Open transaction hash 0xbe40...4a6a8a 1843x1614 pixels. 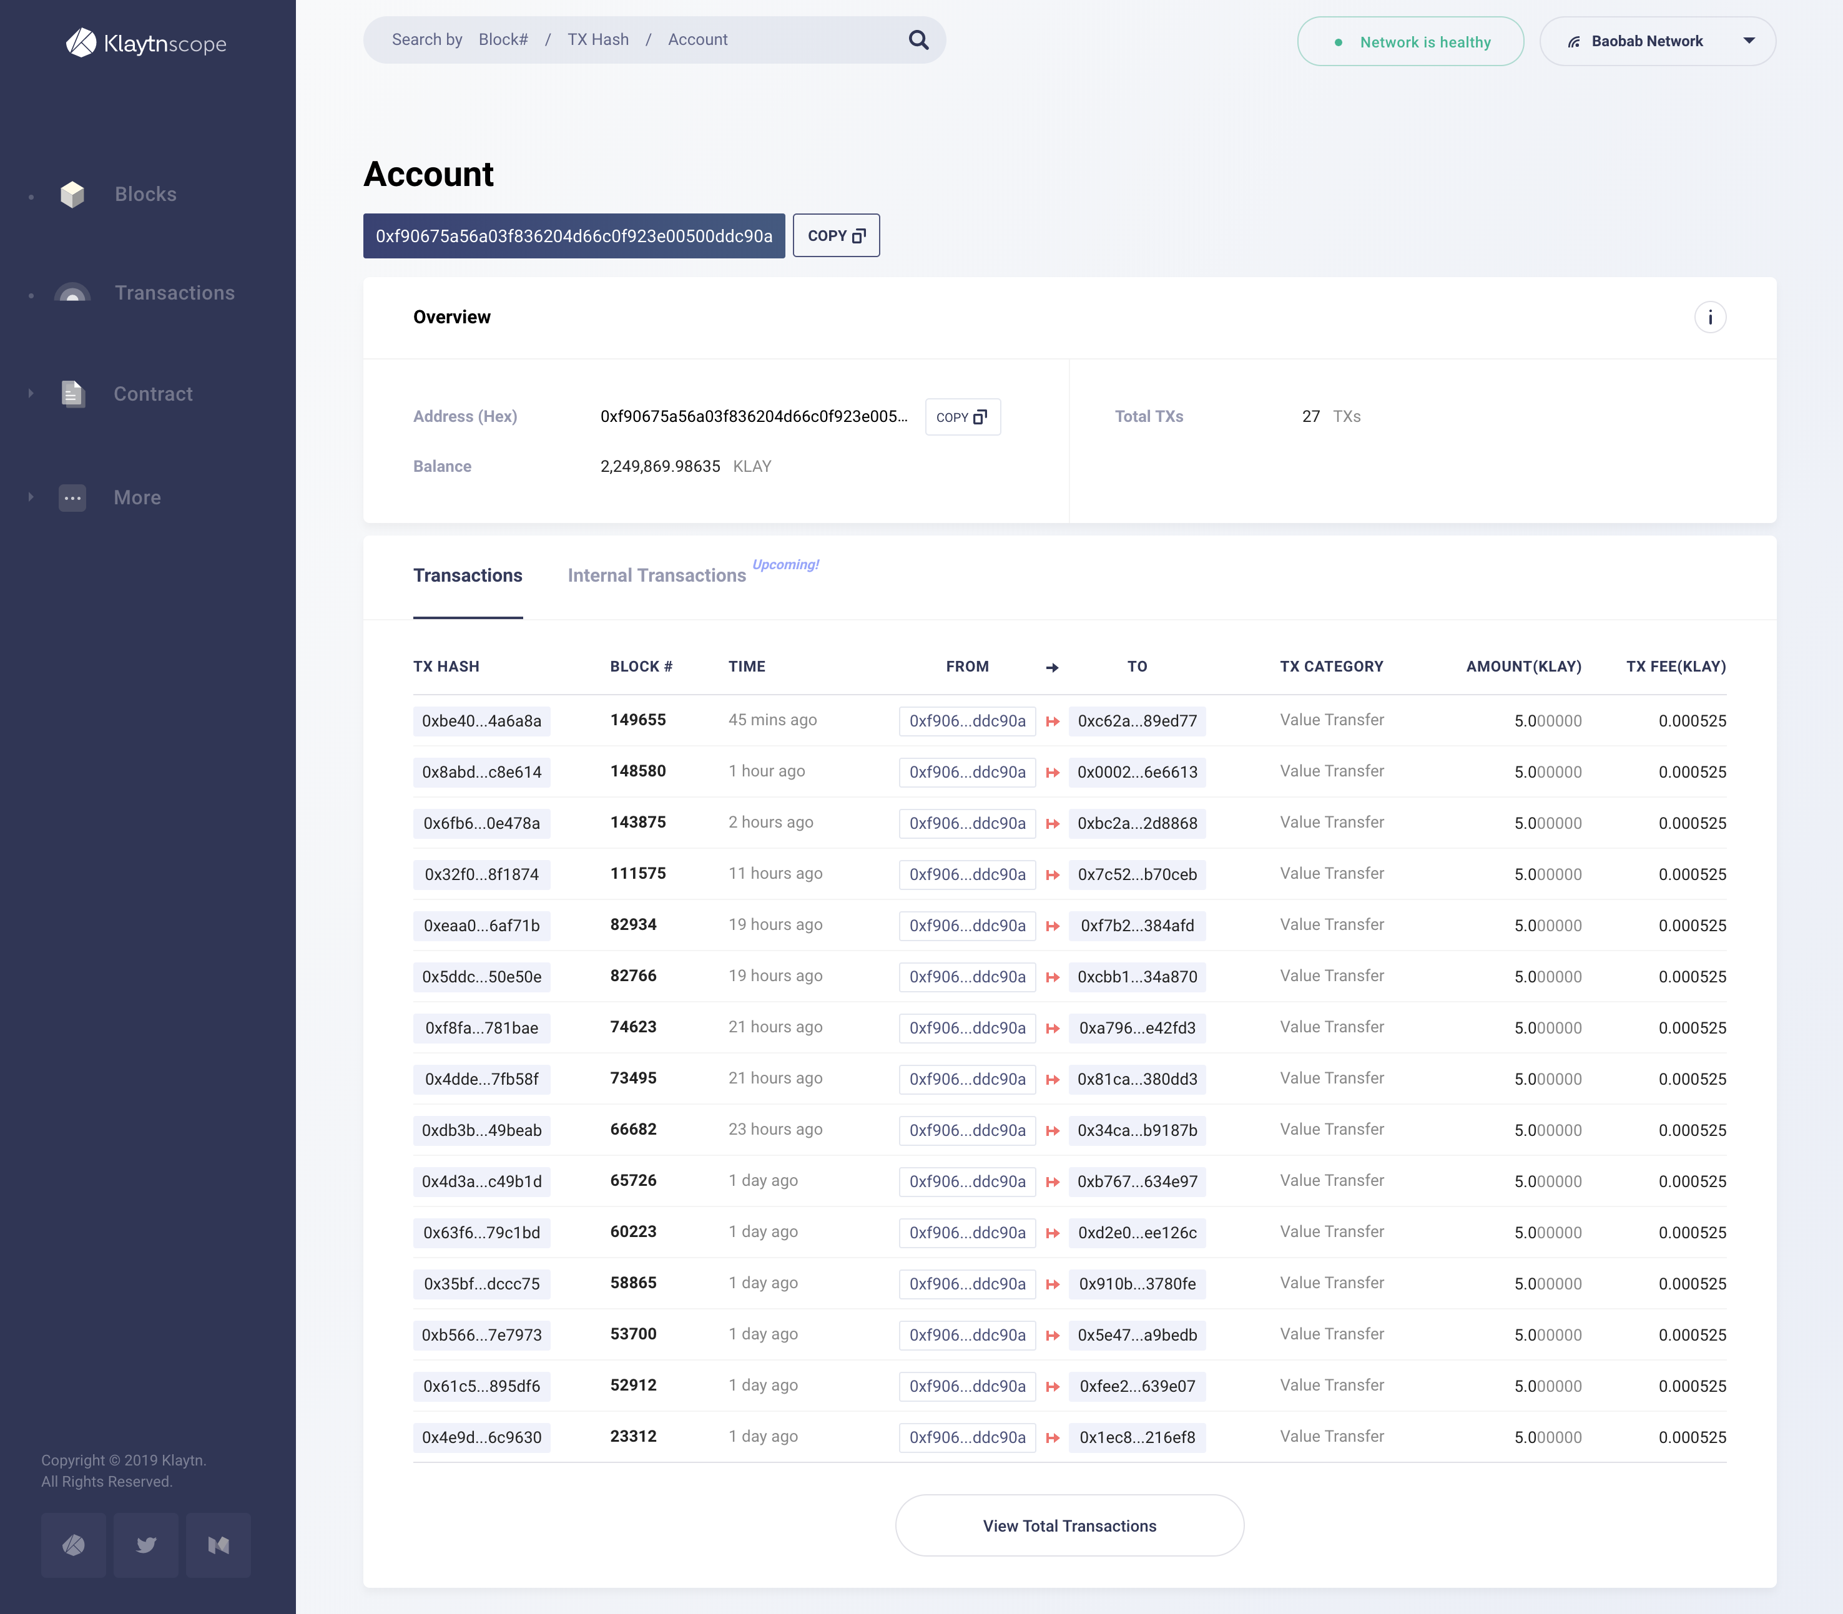tap(481, 720)
